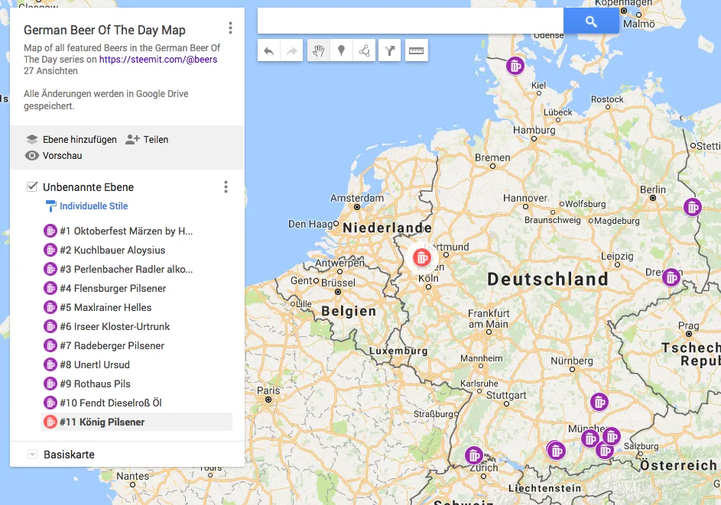This screenshot has width=721, height=505.
Task: Select the hand pan tool
Action: (x=319, y=50)
